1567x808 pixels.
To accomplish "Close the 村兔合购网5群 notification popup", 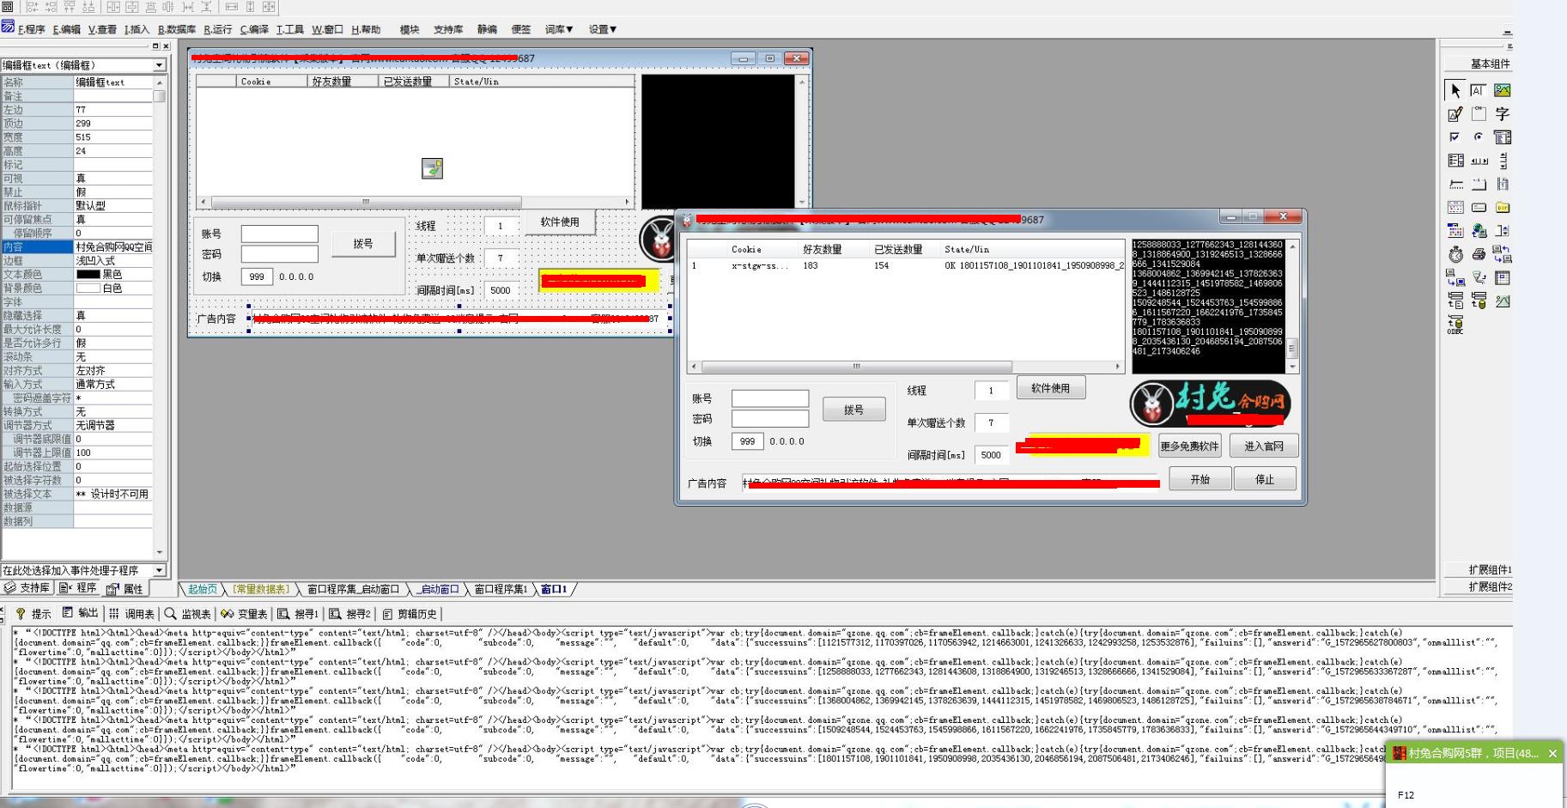I will click(x=1552, y=753).
